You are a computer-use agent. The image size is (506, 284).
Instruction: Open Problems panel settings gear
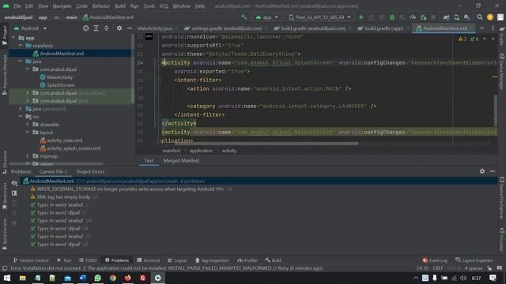[x=481, y=171]
